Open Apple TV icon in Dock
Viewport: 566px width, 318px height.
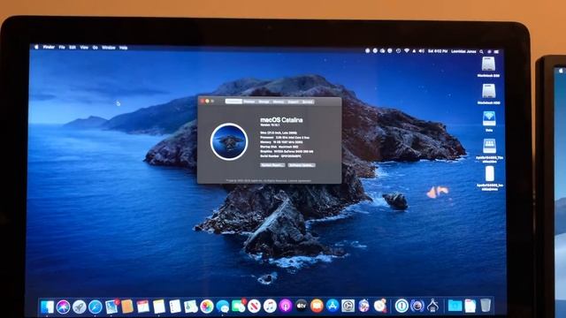(x=301, y=307)
